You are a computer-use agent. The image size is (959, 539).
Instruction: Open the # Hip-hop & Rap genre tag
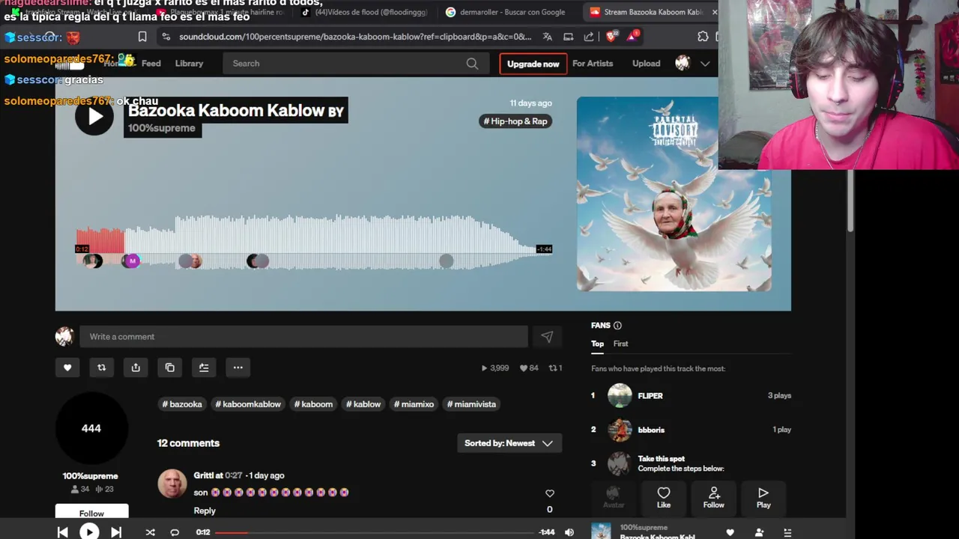coord(515,121)
